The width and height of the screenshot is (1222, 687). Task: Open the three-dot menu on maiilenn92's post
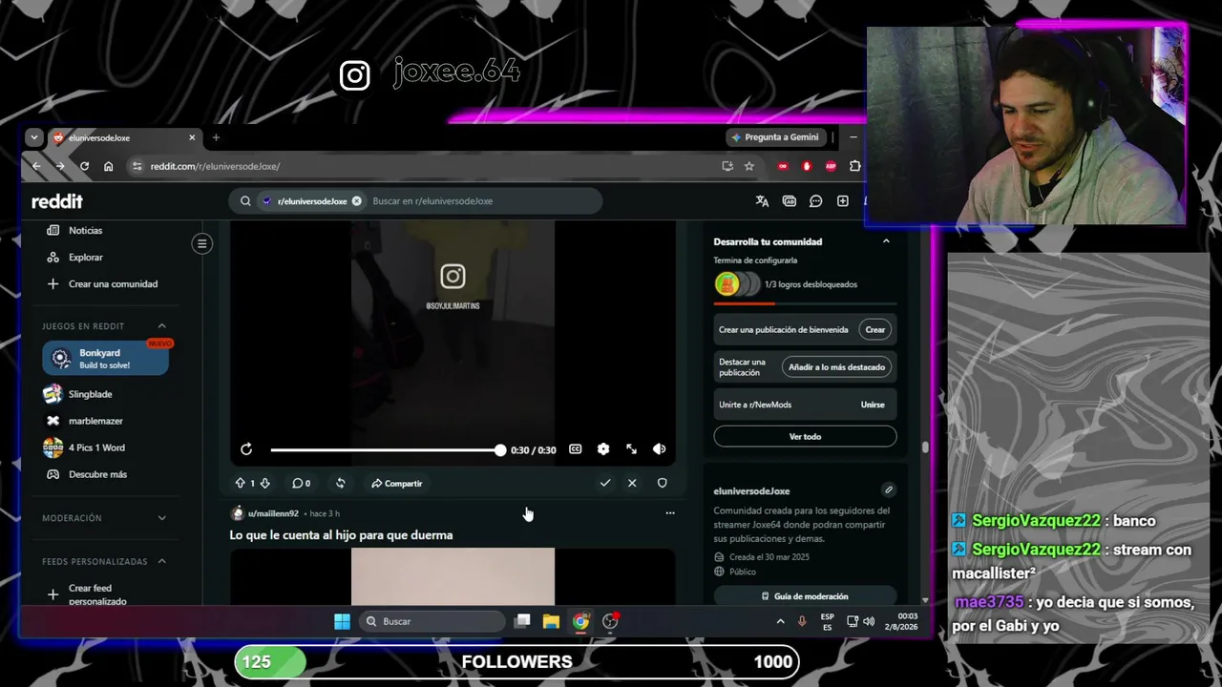pyautogui.click(x=670, y=513)
